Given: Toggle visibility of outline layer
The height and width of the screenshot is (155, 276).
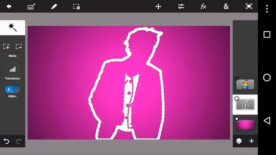Looking at the screenshot, I should pos(237,99).
